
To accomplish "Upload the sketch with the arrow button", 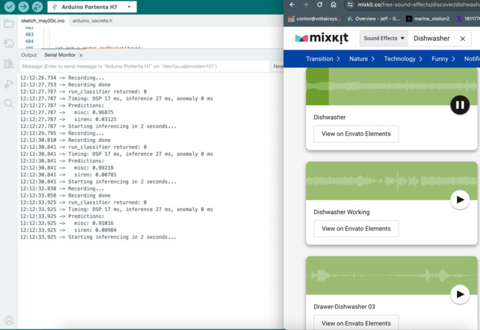I will tap(23, 7).
